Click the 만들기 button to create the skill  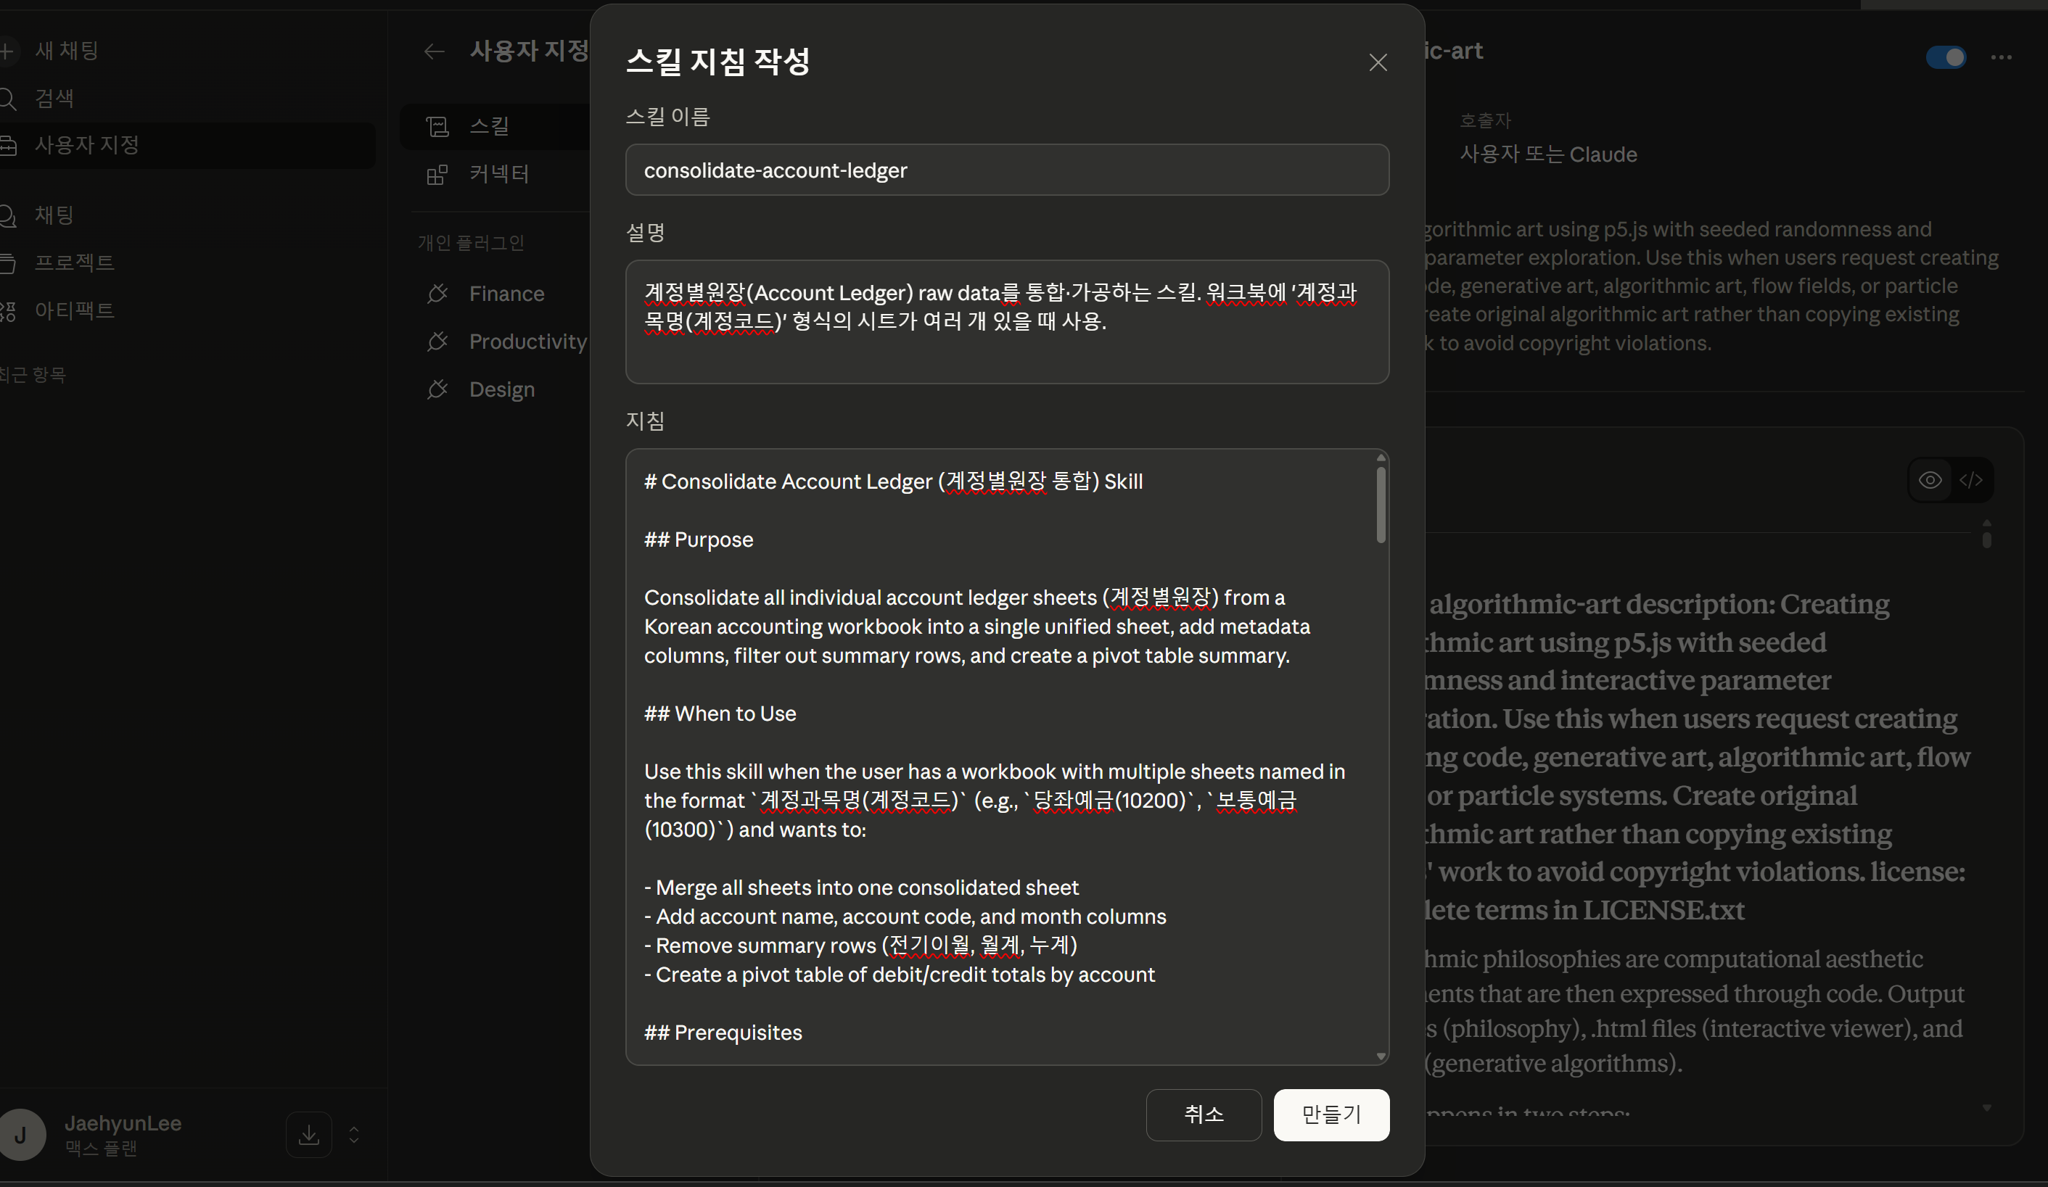pyautogui.click(x=1331, y=1114)
